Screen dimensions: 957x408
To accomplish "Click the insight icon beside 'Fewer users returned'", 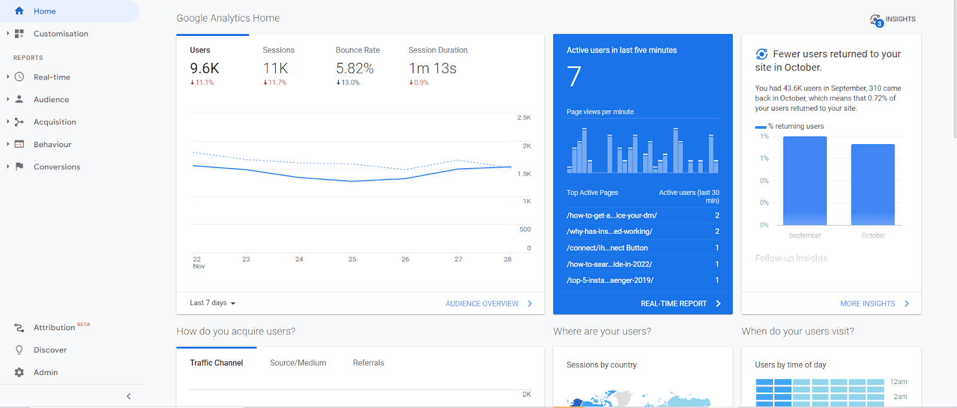I will 761,54.
